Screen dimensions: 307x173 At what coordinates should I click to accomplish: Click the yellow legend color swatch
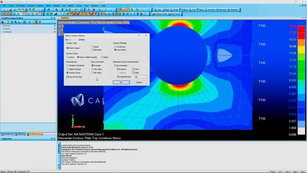301,49
